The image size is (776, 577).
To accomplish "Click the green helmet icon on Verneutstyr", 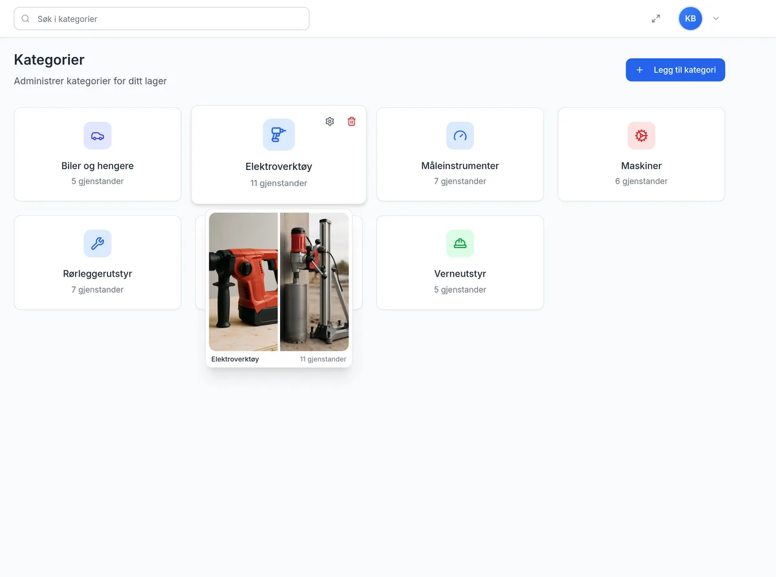I will 460,244.
